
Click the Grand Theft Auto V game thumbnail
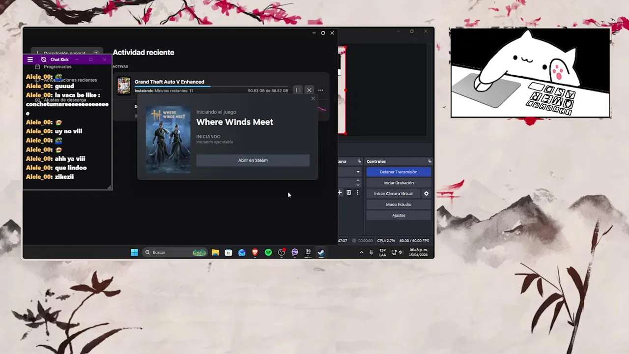pyautogui.click(x=124, y=86)
